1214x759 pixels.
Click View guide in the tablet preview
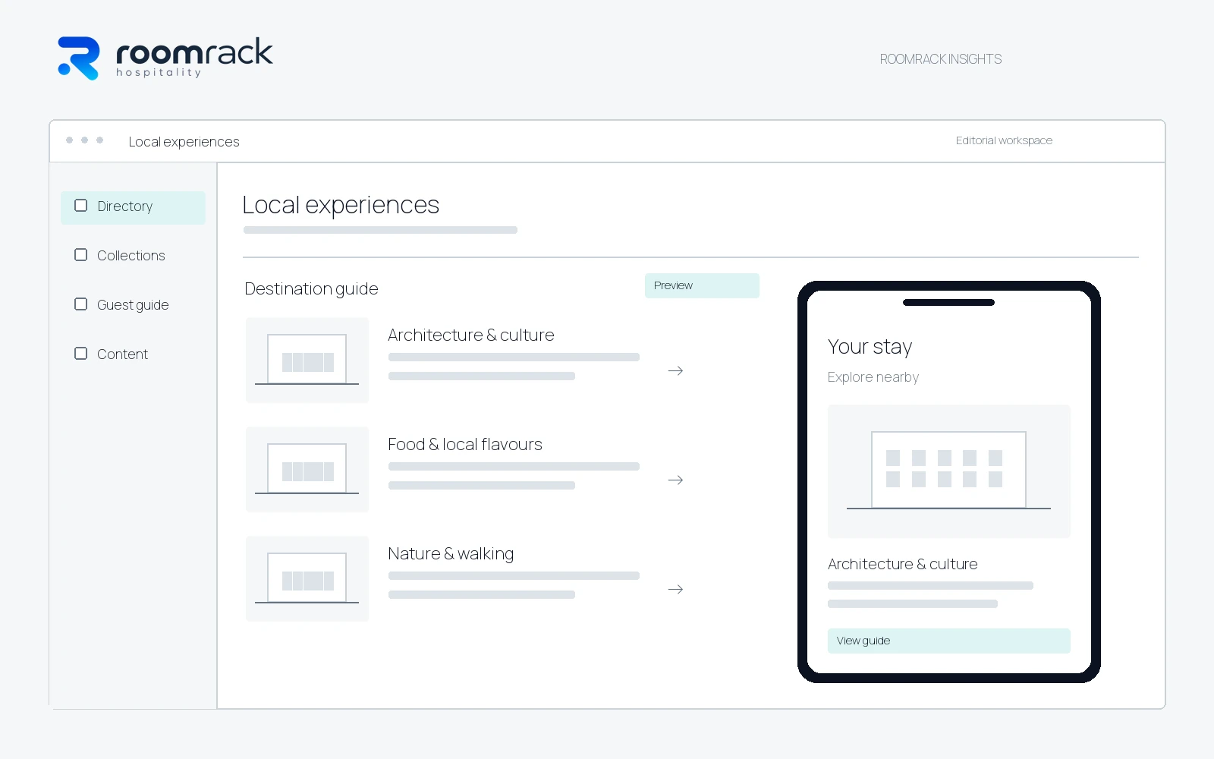point(948,641)
